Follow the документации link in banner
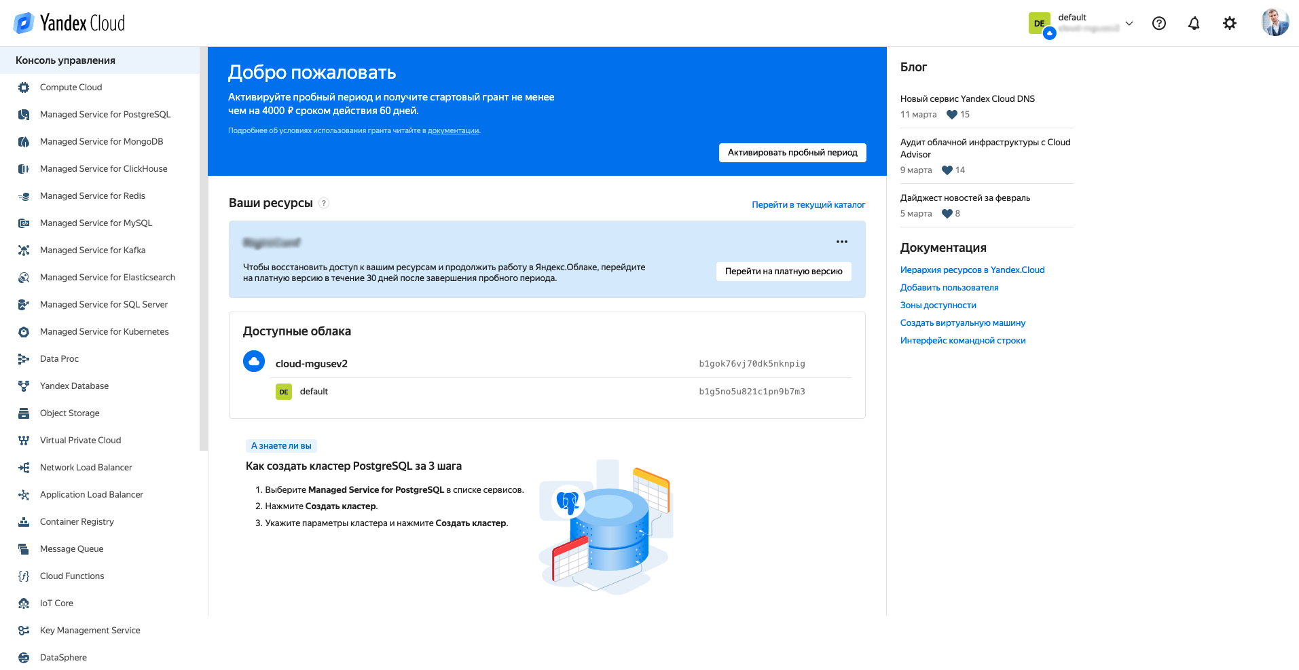This screenshot has width=1299, height=670. (453, 131)
